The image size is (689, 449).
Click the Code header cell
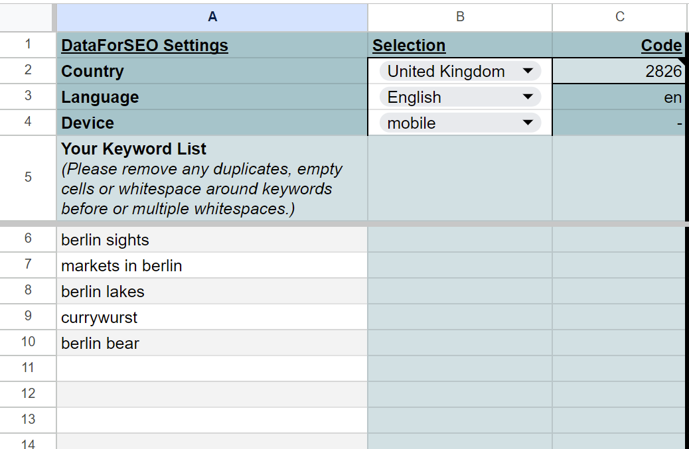pos(619,45)
